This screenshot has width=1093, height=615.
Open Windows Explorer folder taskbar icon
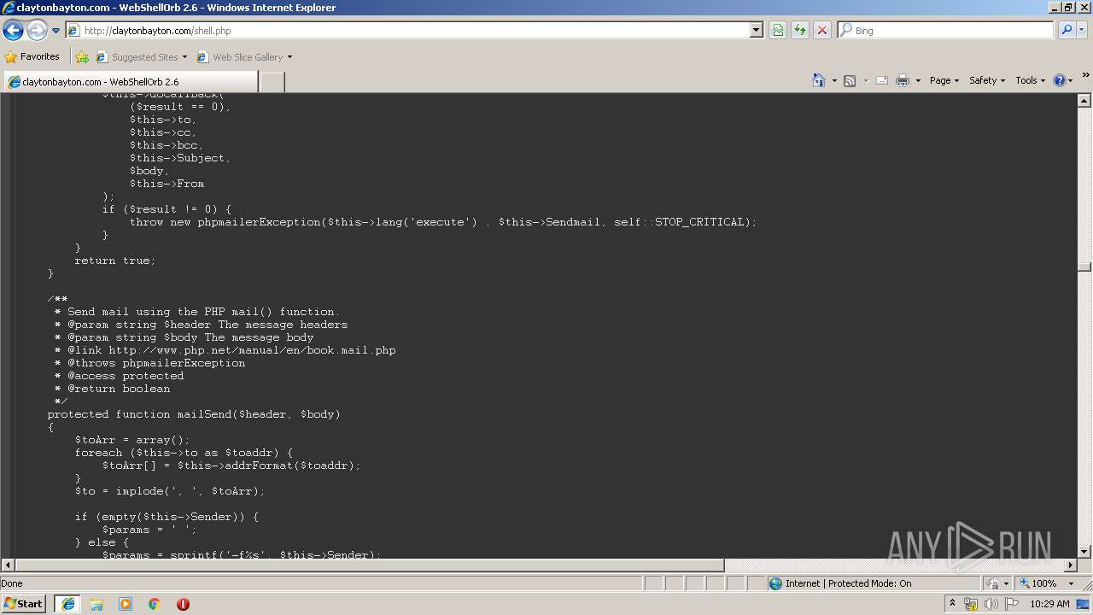coord(96,604)
